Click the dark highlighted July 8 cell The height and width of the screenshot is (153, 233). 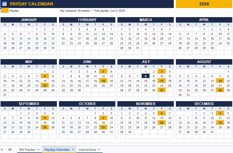pyautogui.click(x=146, y=76)
